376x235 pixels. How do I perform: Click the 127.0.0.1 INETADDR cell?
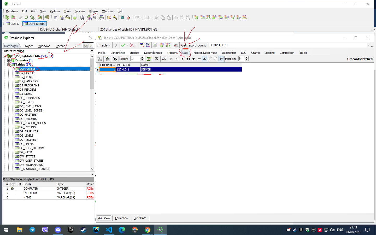(128, 69)
